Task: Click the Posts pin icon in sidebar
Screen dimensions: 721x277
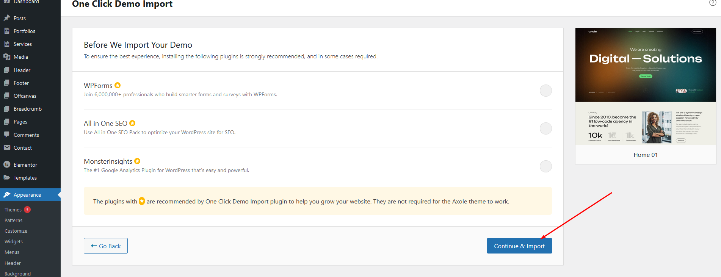Action: click(7, 18)
